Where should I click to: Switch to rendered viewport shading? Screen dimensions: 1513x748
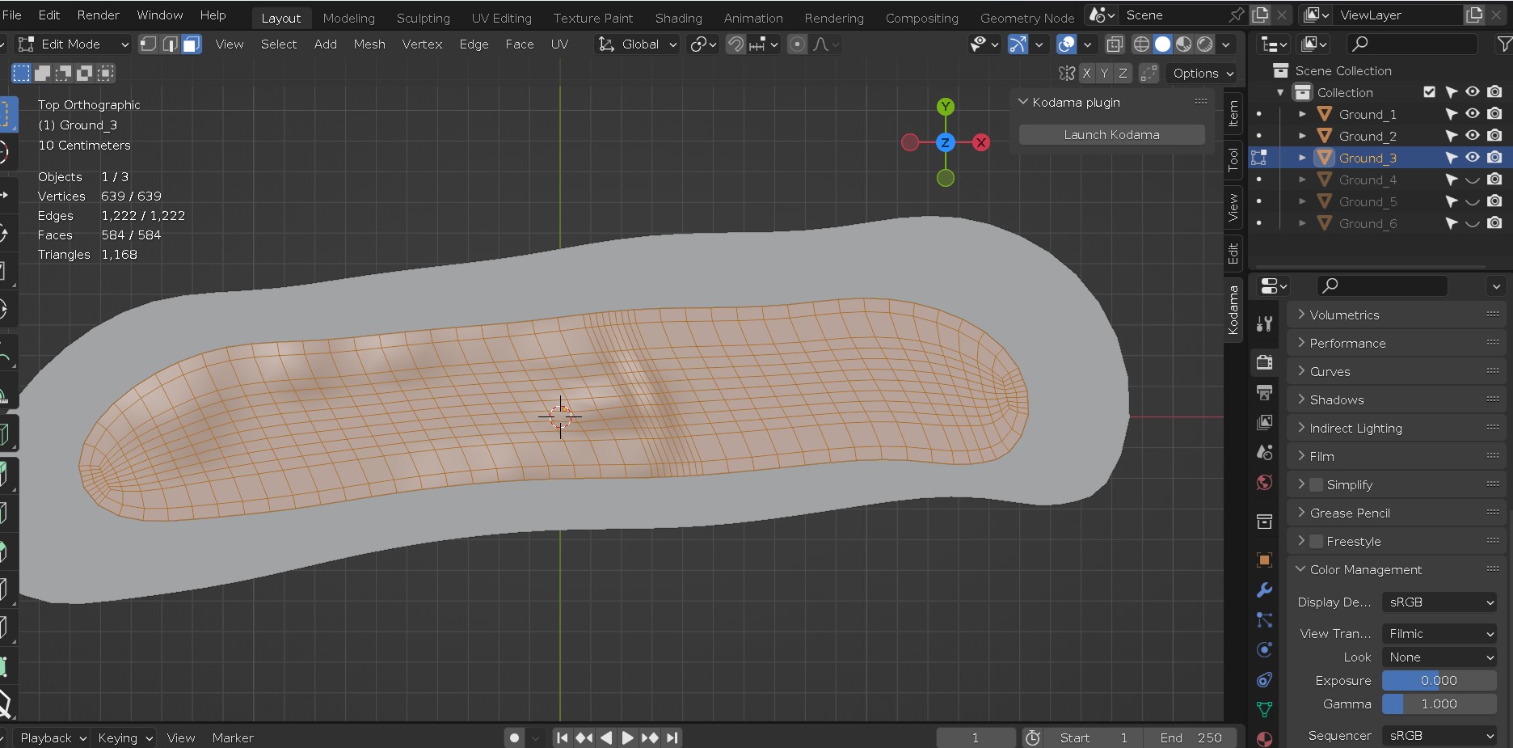1205,44
